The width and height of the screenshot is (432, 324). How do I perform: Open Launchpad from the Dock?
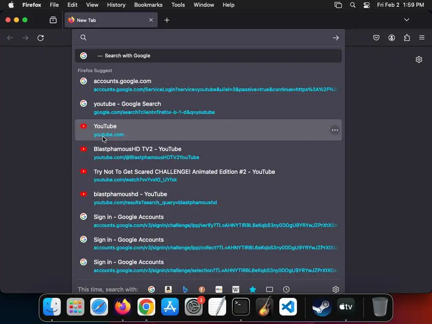click(x=76, y=307)
